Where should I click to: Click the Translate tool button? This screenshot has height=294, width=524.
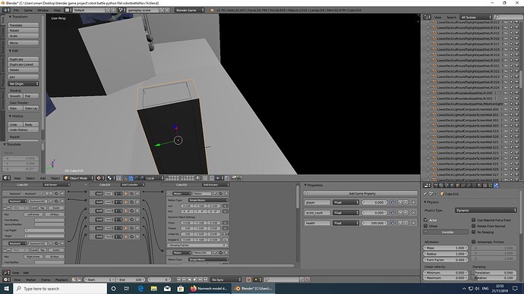coord(23,25)
